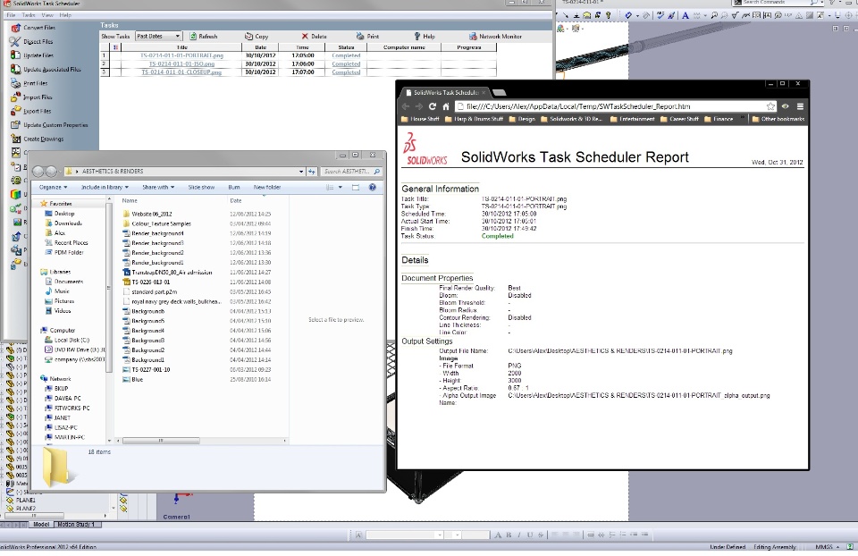Open the Past Dates dropdown

tap(159, 36)
